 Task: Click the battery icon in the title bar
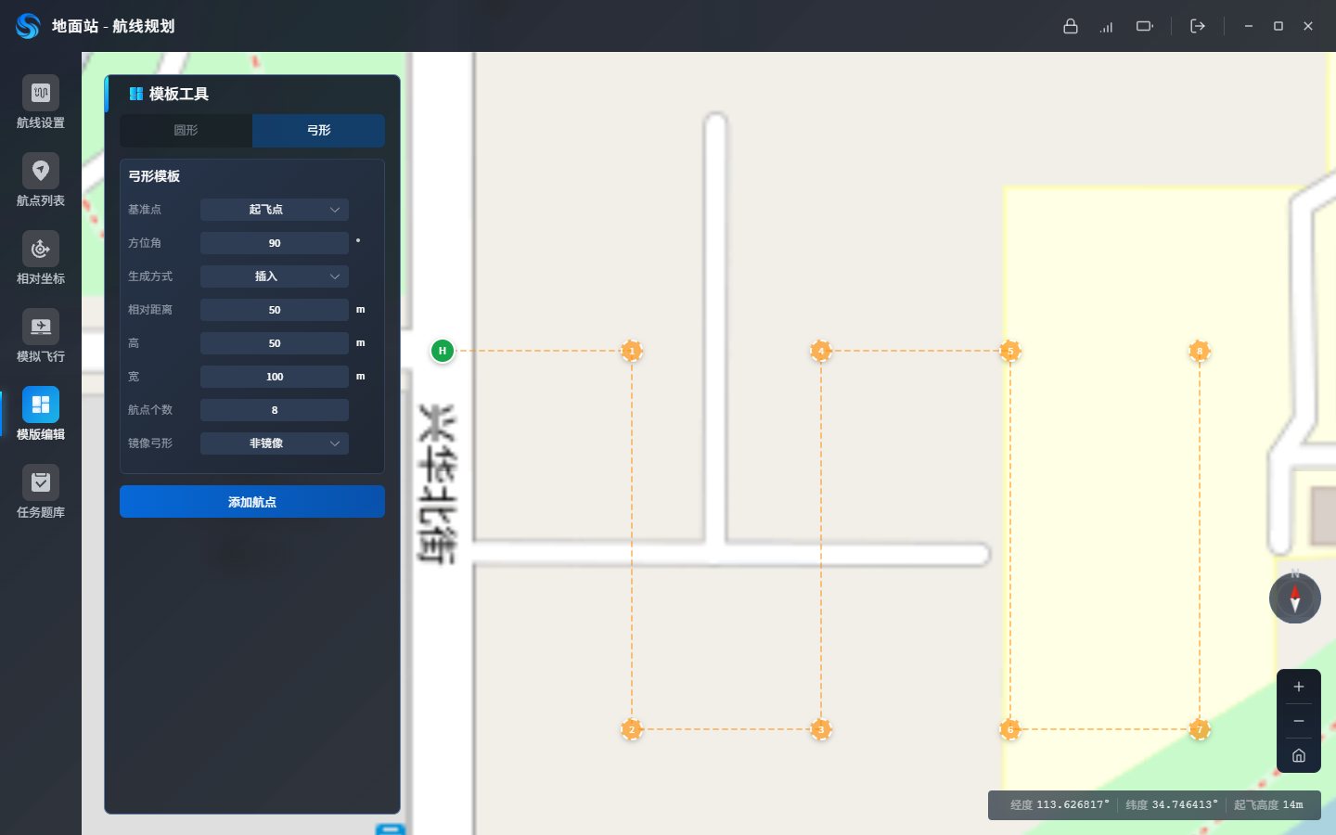[1145, 26]
